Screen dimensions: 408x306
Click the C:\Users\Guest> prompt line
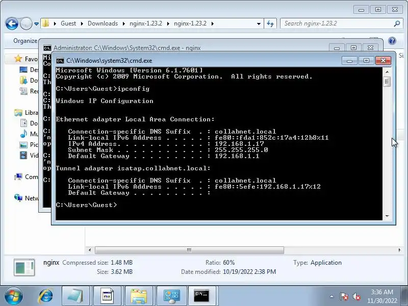coord(86,205)
